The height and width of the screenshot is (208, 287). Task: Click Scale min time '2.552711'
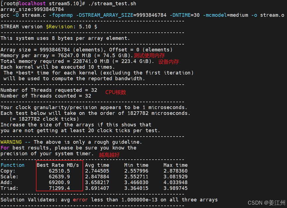click(136, 177)
